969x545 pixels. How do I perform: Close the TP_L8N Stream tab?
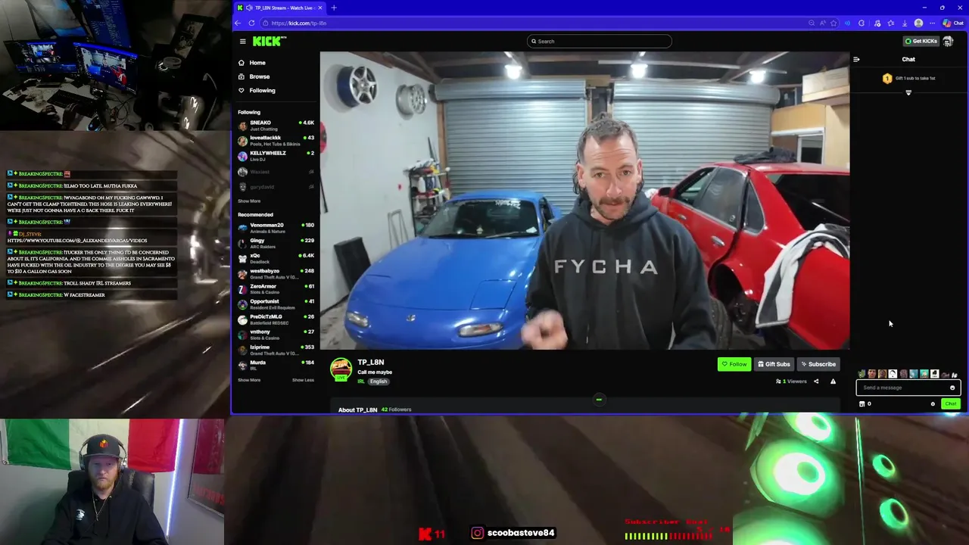click(x=320, y=8)
